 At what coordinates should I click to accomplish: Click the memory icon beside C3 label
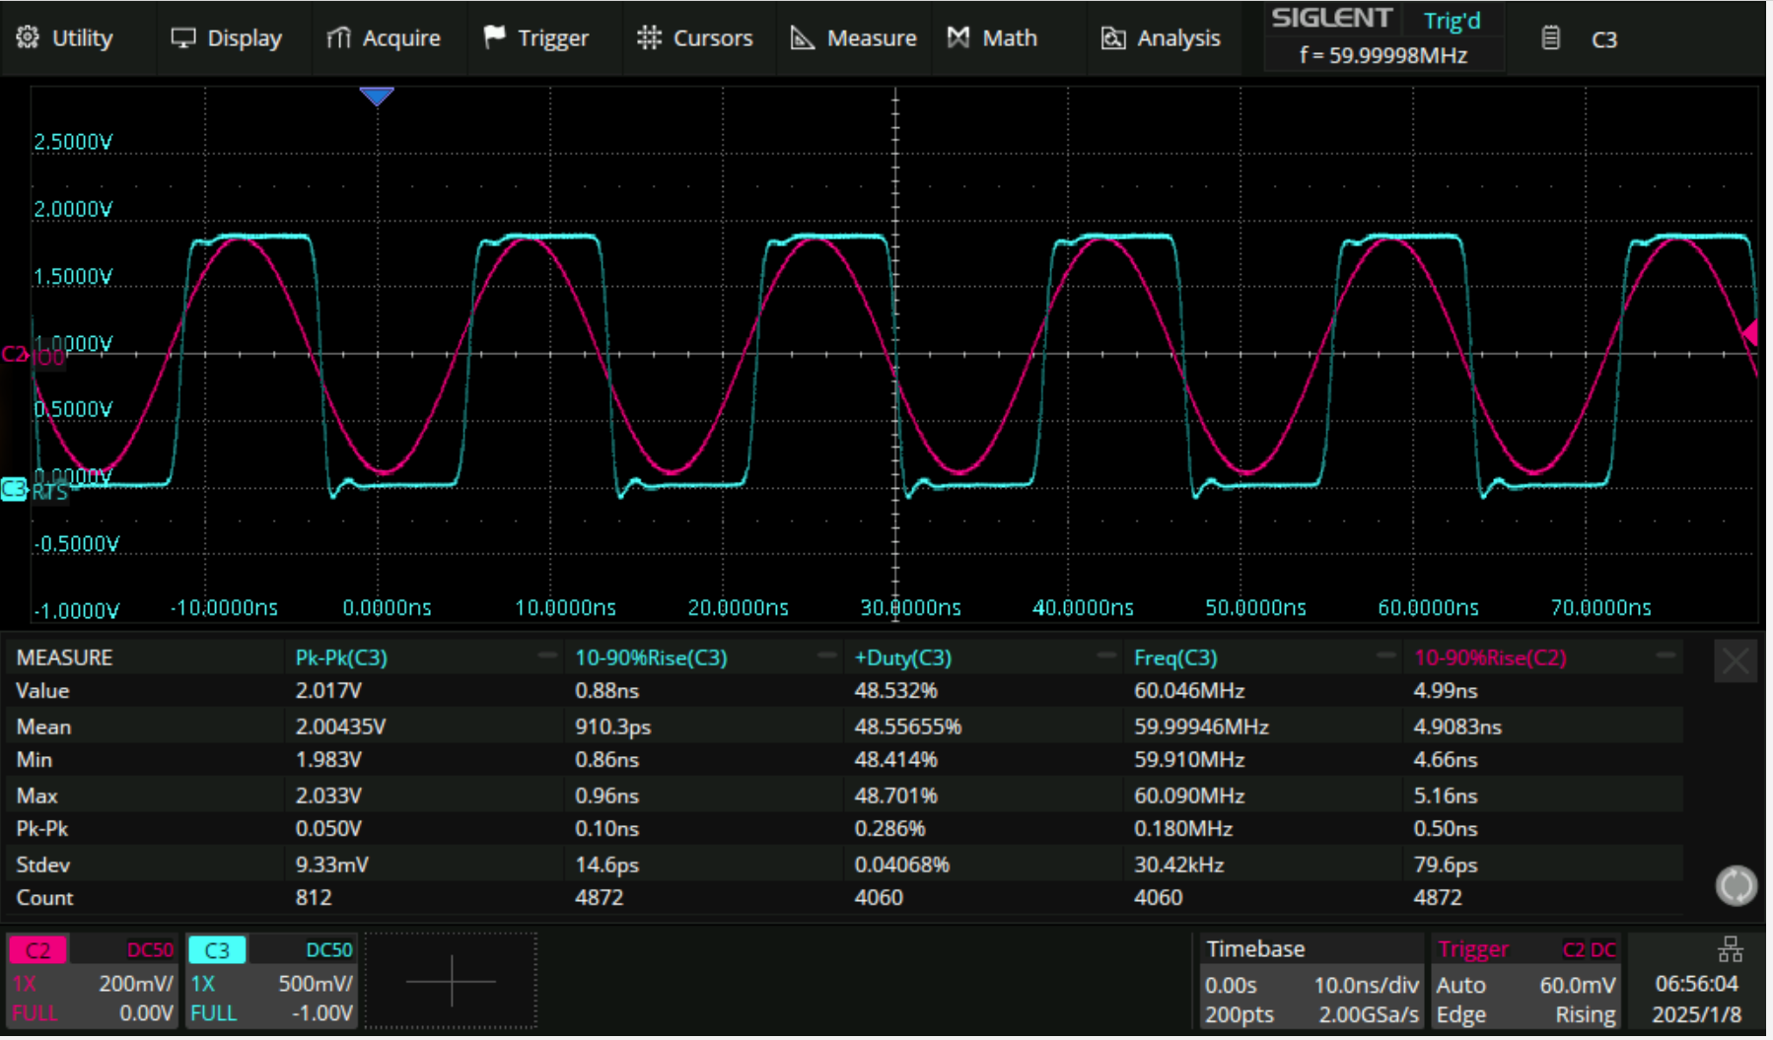[1550, 38]
